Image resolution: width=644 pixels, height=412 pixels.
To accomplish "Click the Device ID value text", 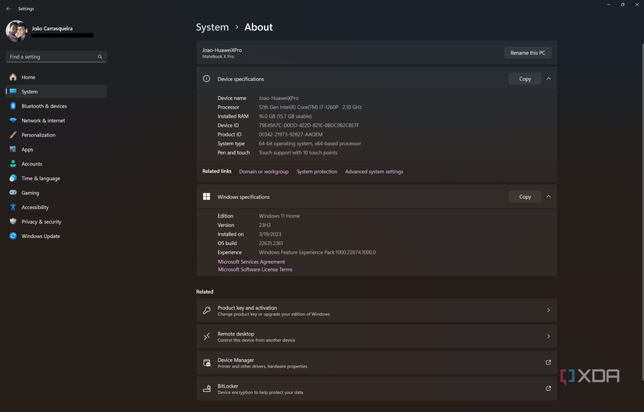I will click(308, 125).
